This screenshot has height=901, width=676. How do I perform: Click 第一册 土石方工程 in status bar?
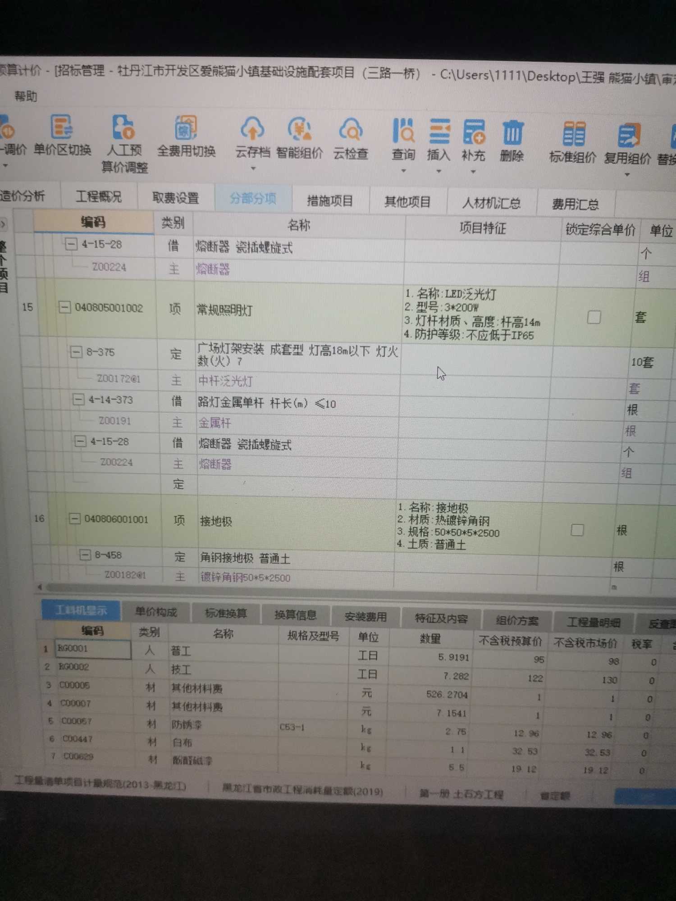(x=461, y=794)
